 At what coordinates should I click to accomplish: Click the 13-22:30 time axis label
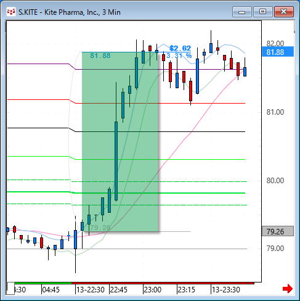(x=91, y=290)
